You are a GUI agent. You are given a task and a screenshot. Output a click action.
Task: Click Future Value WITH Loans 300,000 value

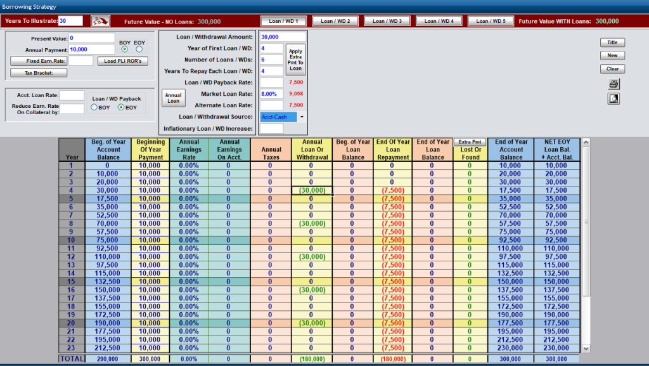tap(607, 21)
